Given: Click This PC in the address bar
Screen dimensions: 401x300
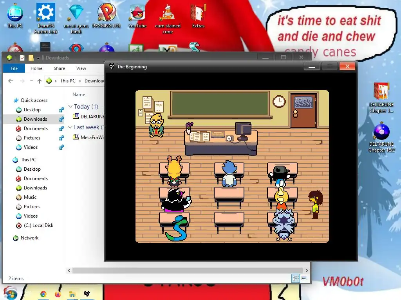Looking at the screenshot, I should (x=68, y=81).
